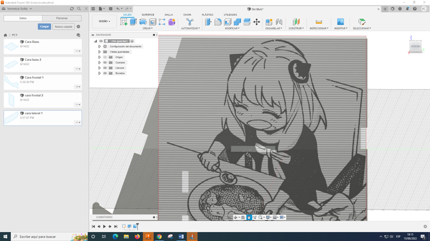Image resolution: width=430 pixels, height=241 pixels.
Task: Jump to timeline end
Action: [x=116, y=226]
